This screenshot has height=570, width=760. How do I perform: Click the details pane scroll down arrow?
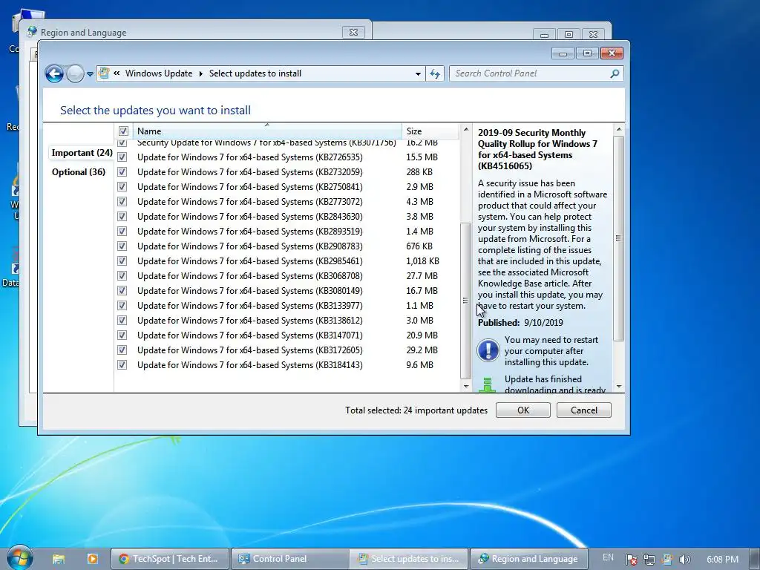(x=618, y=386)
